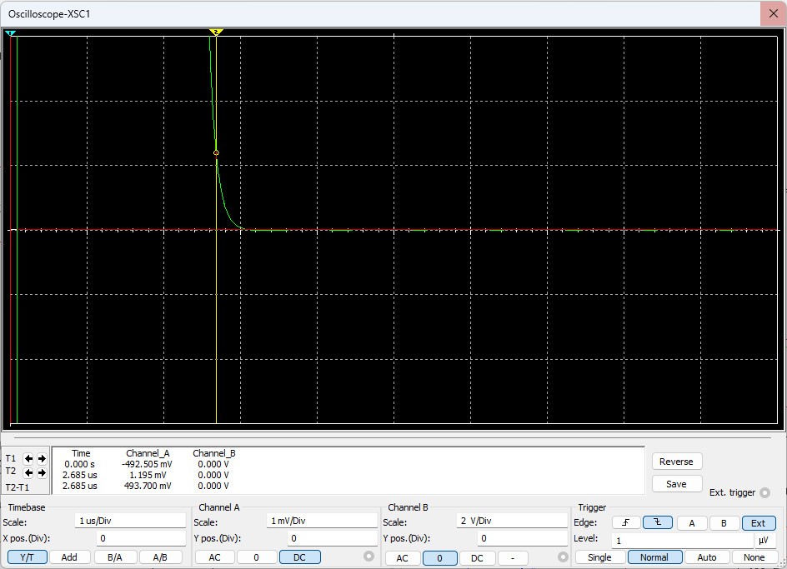Set Channel A coupling to AC
787x569 pixels.
point(215,557)
